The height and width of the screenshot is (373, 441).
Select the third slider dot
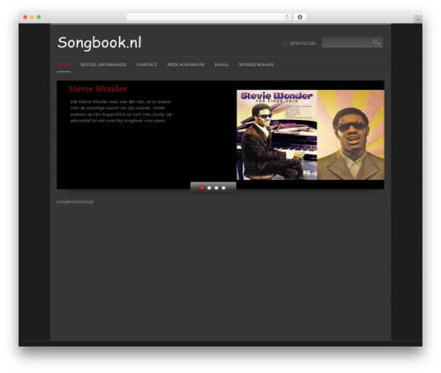(x=216, y=188)
